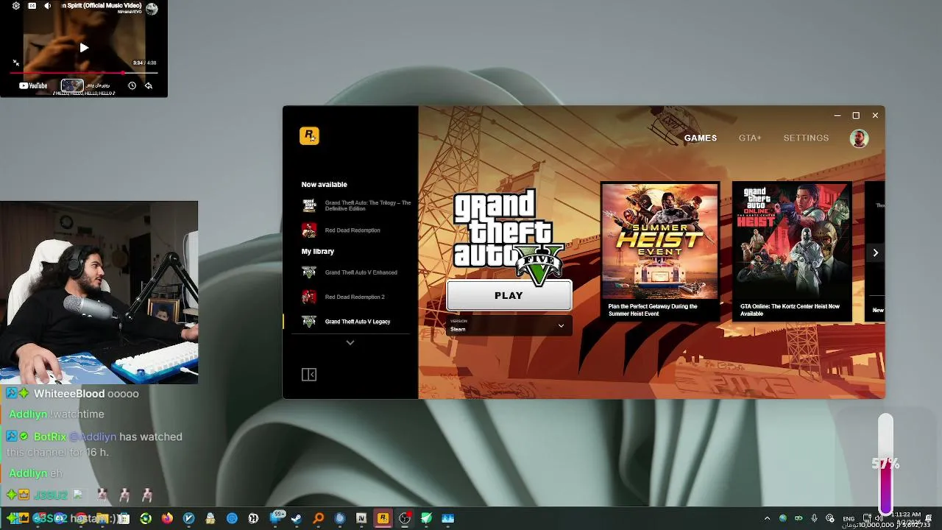Image resolution: width=942 pixels, height=530 pixels.
Task: Open Rockstar Games Launcher taskbar icon
Action: (383, 518)
